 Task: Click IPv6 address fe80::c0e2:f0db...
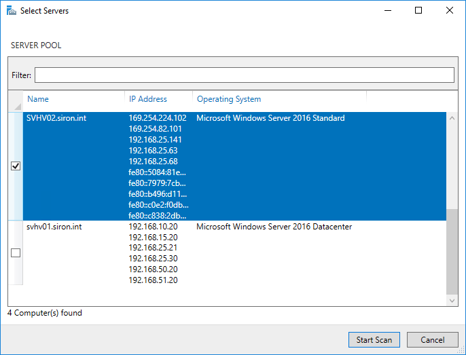coord(158,205)
